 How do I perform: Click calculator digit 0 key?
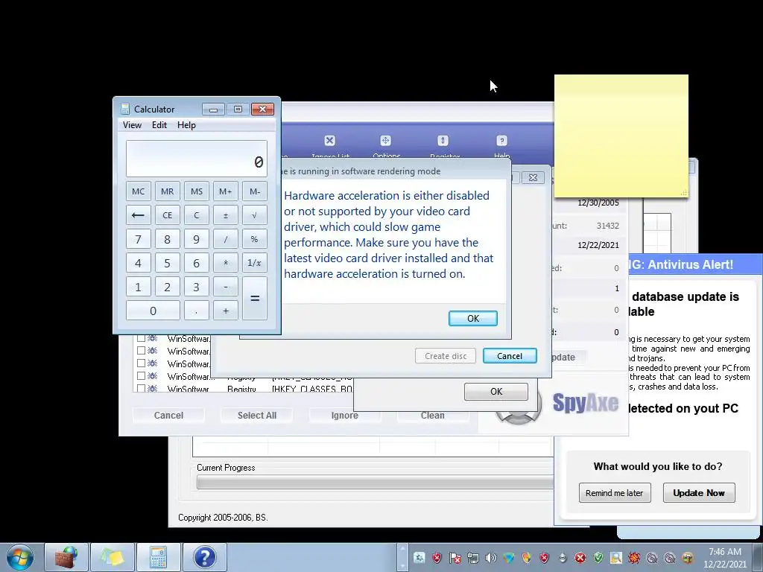click(x=153, y=311)
